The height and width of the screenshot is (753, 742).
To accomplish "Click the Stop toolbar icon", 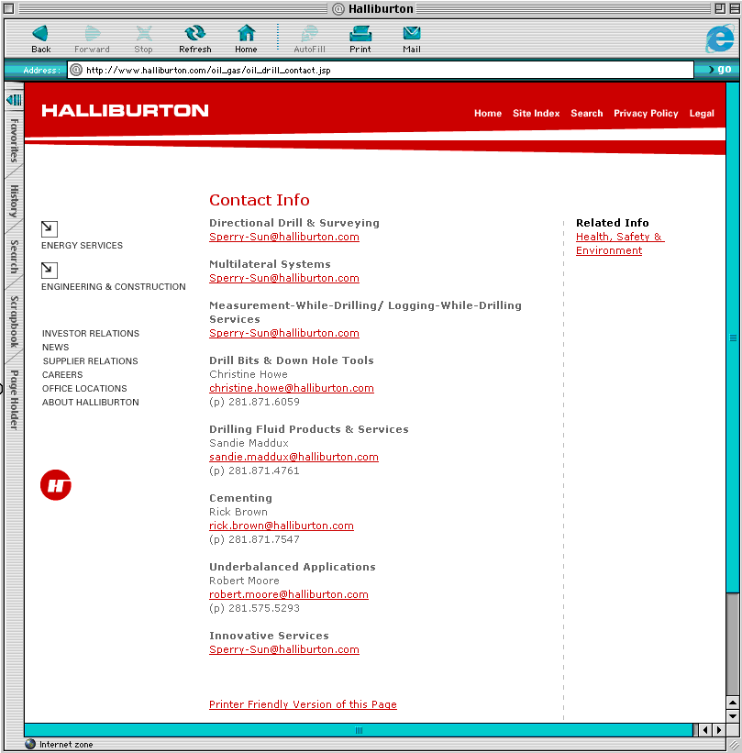I will pos(144,34).
